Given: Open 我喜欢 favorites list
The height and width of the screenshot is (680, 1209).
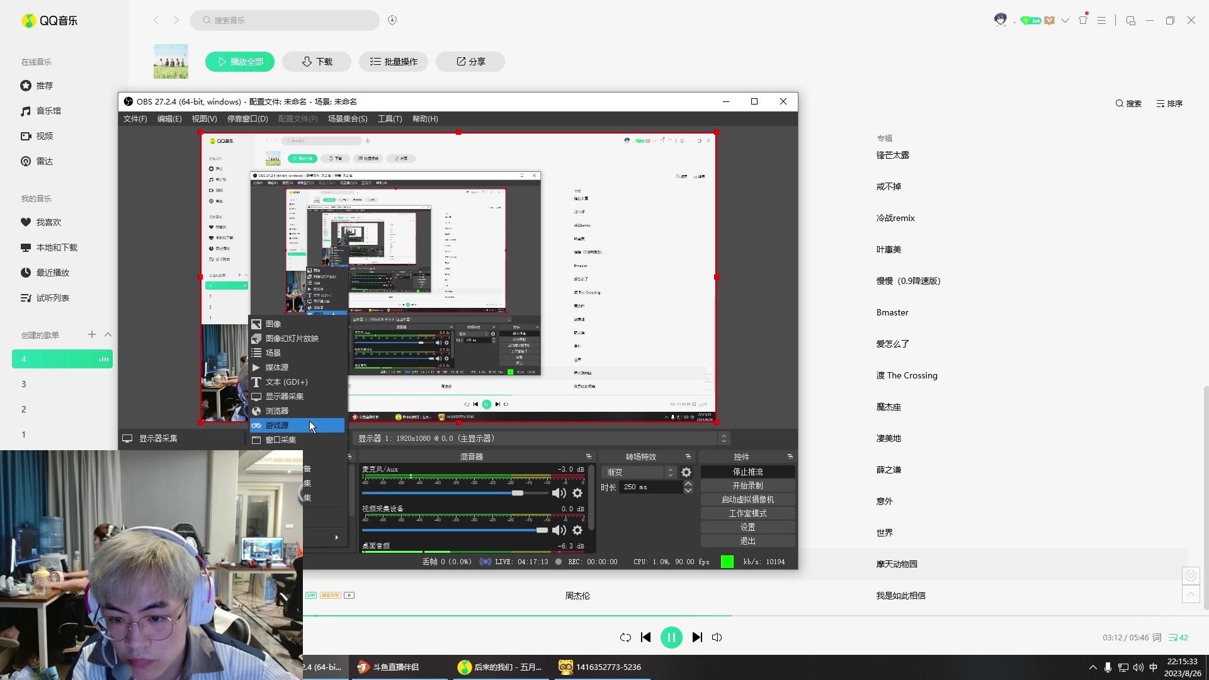Looking at the screenshot, I should [x=40, y=222].
